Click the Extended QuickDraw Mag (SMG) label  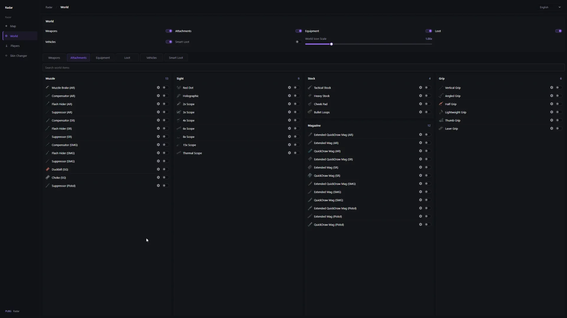coord(335,184)
